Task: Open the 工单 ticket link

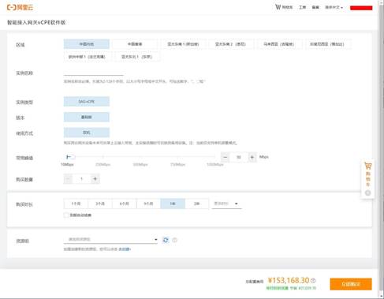Action: (x=302, y=7)
